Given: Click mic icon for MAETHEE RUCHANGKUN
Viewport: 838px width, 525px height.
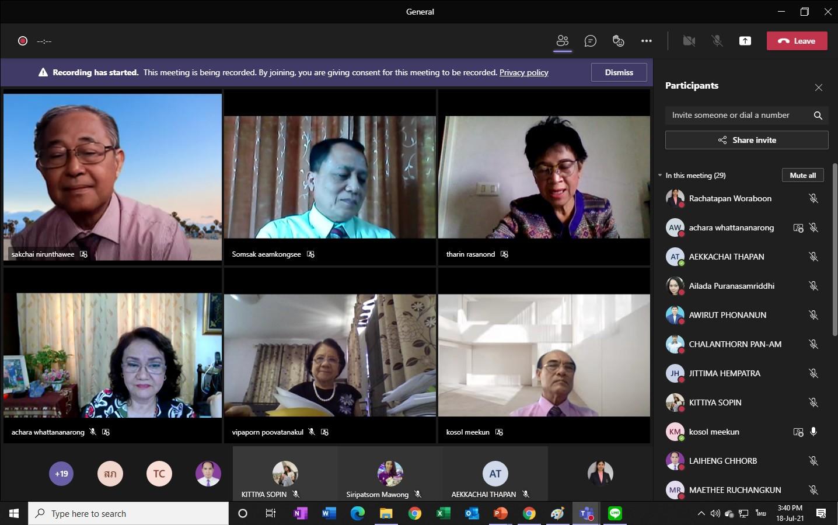Looking at the screenshot, I should point(813,490).
